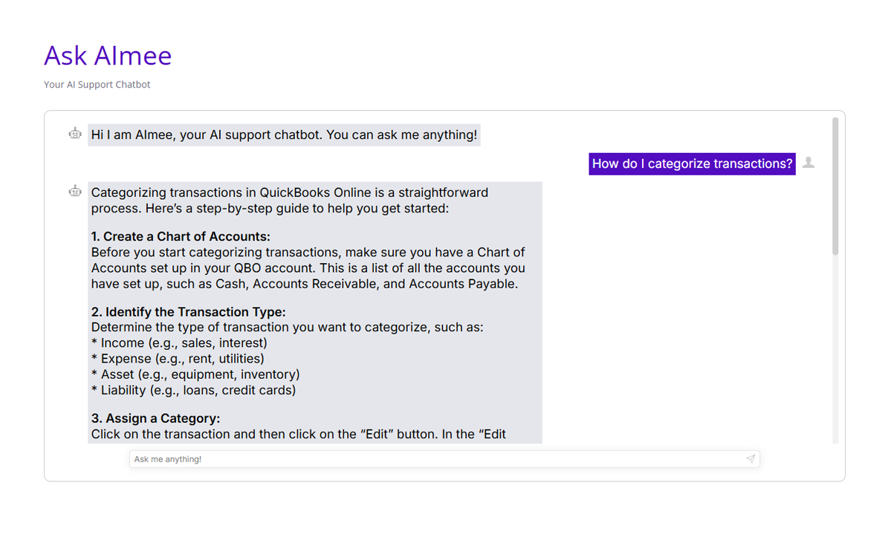Click the intro line mentioning QuickBooks Online
The height and width of the screenshot is (555, 885).
[290, 193]
